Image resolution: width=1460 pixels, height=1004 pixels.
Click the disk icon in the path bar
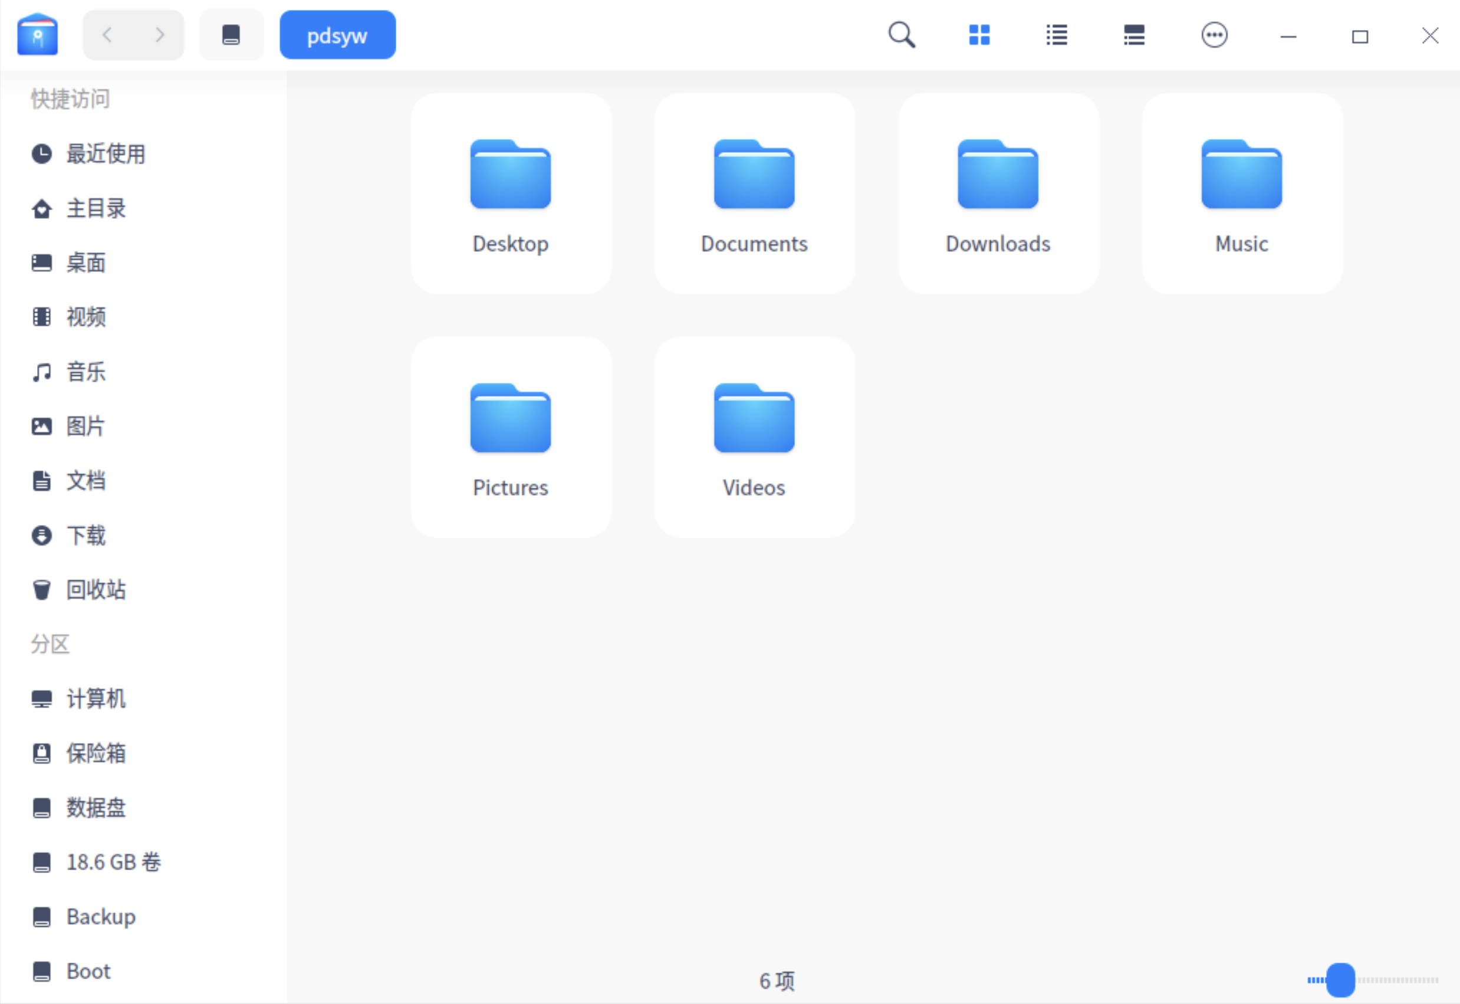pyautogui.click(x=231, y=35)
